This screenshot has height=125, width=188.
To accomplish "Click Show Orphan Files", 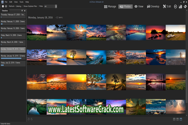I will (30, 6).
